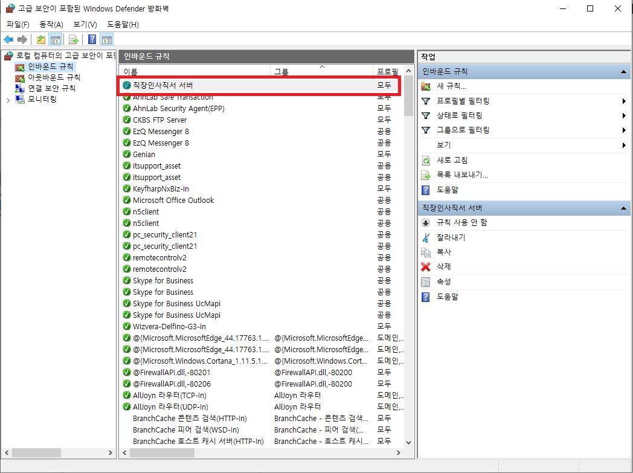Click the 새 규칙 icon in actions pane
The width and height of the screenshot is (633, 473).
click(x=425, y=86)
